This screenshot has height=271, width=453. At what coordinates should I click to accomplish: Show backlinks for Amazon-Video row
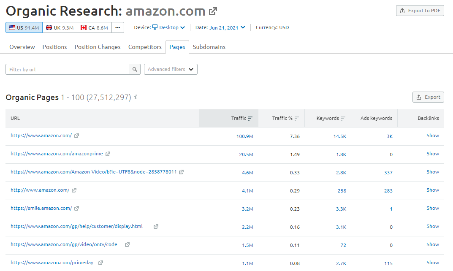433,172
